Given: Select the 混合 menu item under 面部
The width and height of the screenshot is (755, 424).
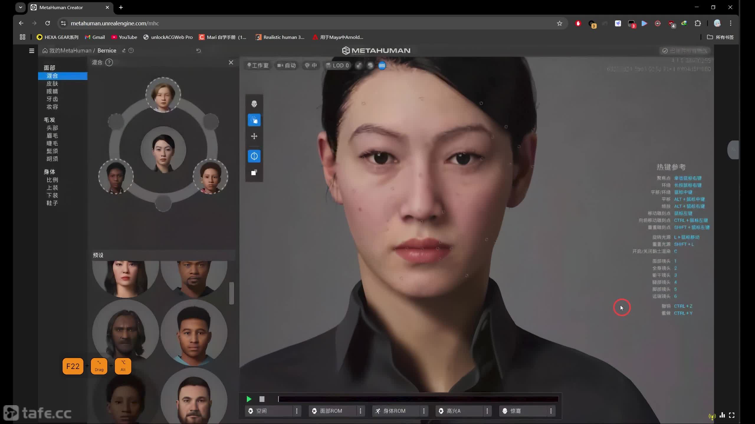Looking at the screenshot, I should tap(63, 76).
